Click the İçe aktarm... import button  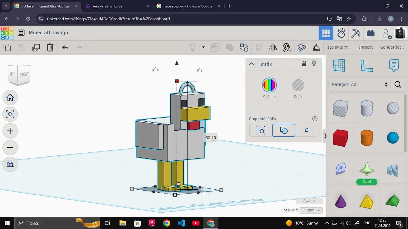tap(339, 47)
